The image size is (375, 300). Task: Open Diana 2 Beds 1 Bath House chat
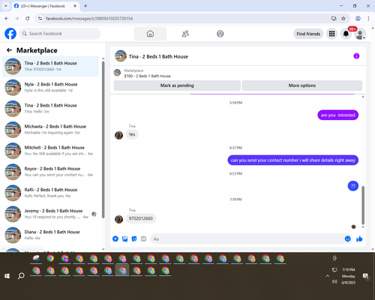tap(50, 235)
